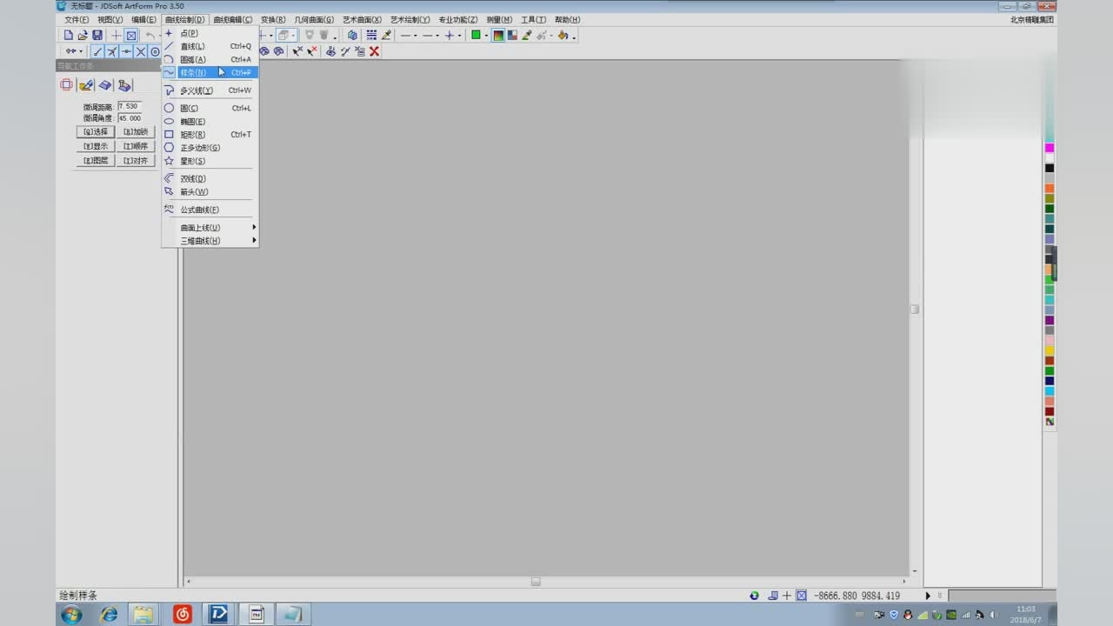Click the [Q]选择 button
The width and height of the screenshot is (1113, 626).
coord(96,132)
